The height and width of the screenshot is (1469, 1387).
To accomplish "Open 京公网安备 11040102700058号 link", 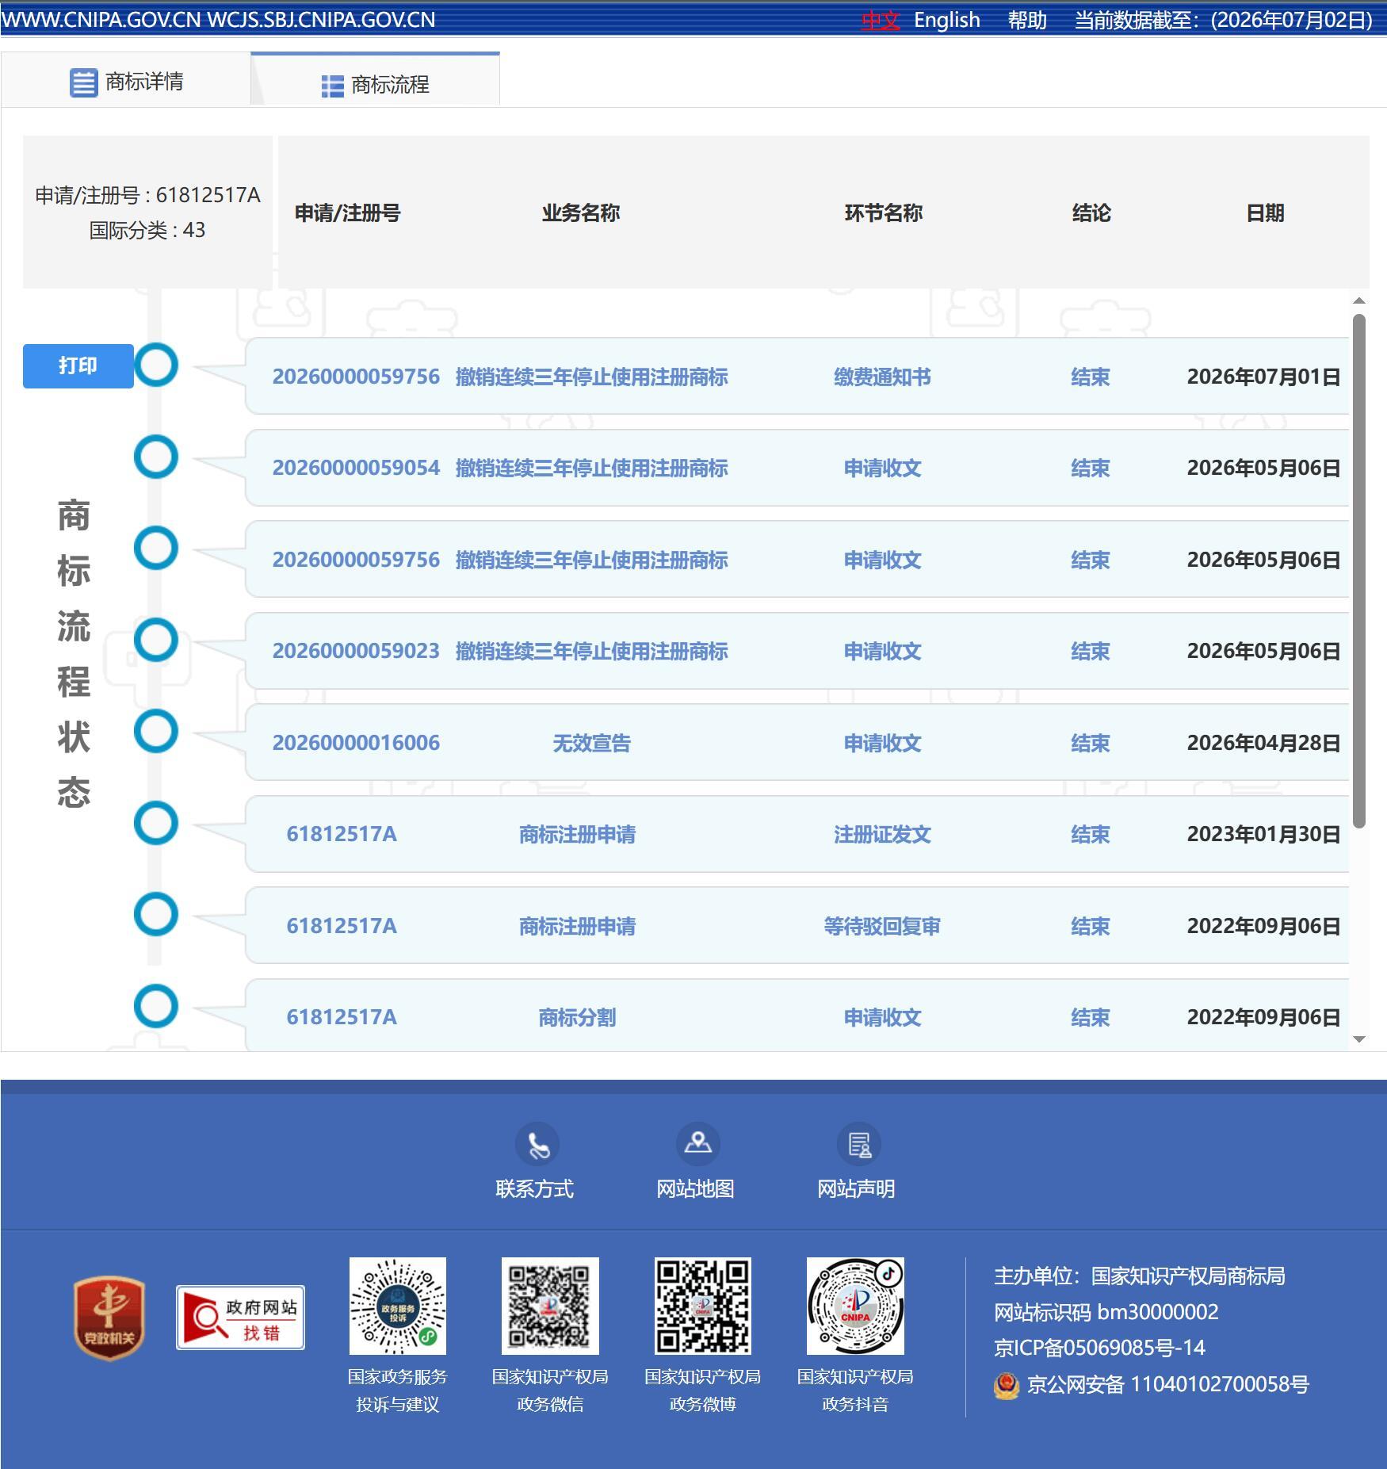I will (1168, 1384).
